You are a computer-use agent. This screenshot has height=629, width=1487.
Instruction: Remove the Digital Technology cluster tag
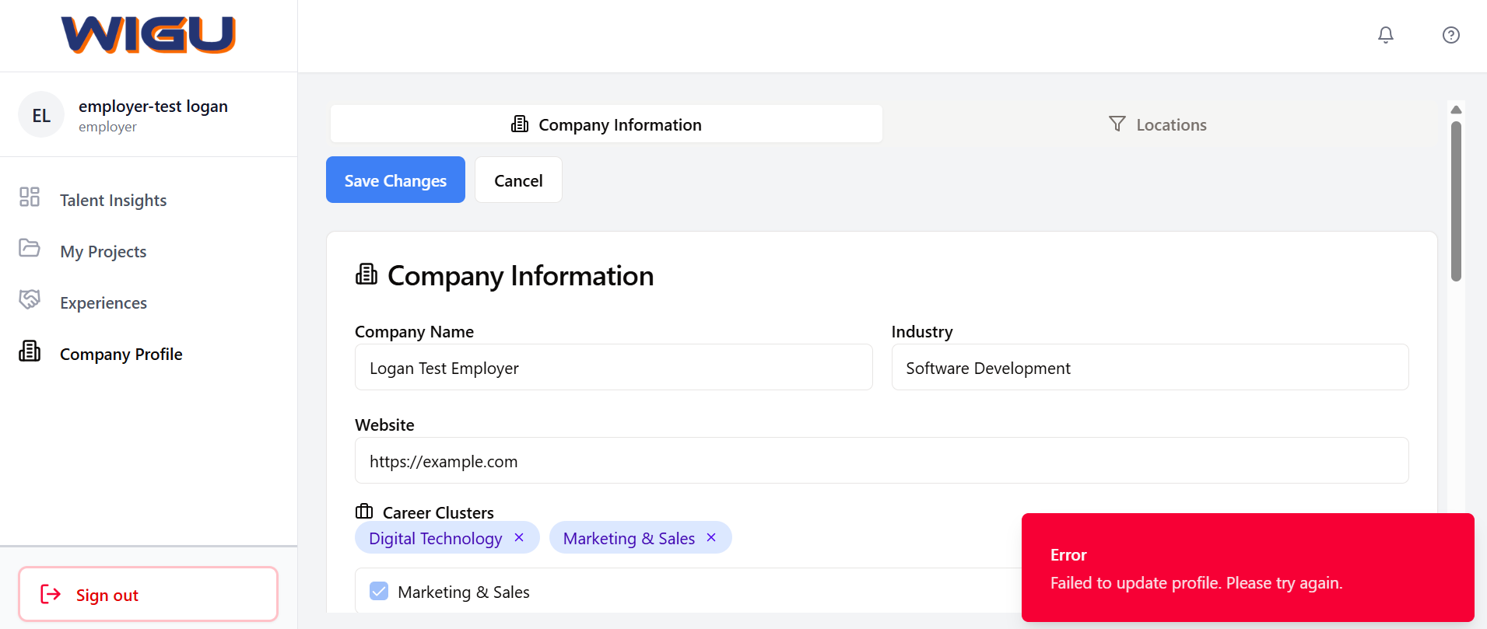click(519, 538)
